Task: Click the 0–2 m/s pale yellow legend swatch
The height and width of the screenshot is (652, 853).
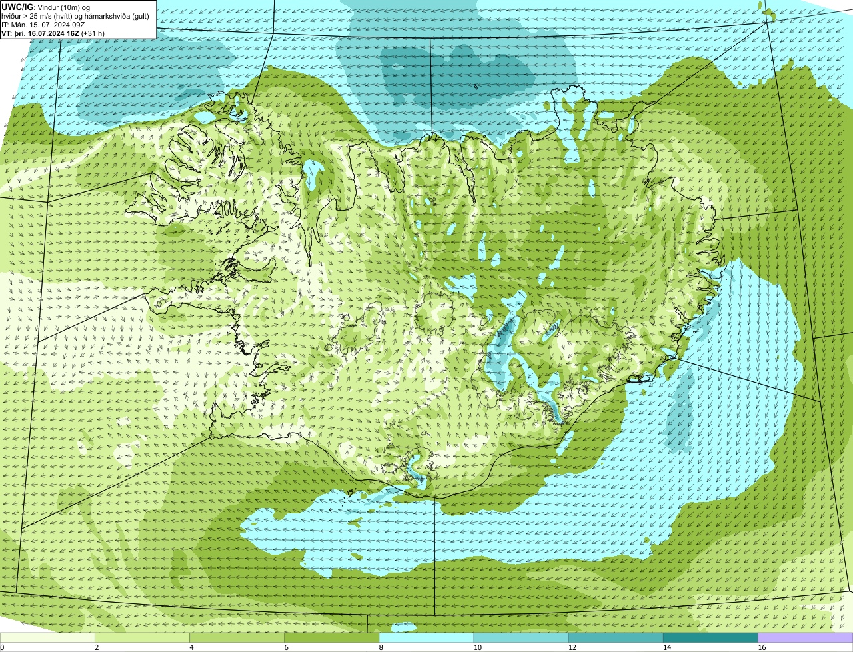Action: pyautogui.click(x=47, y=638)
